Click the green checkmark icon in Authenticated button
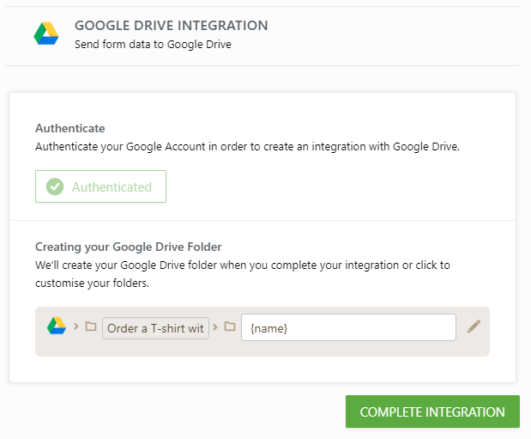 coord(55,186)
